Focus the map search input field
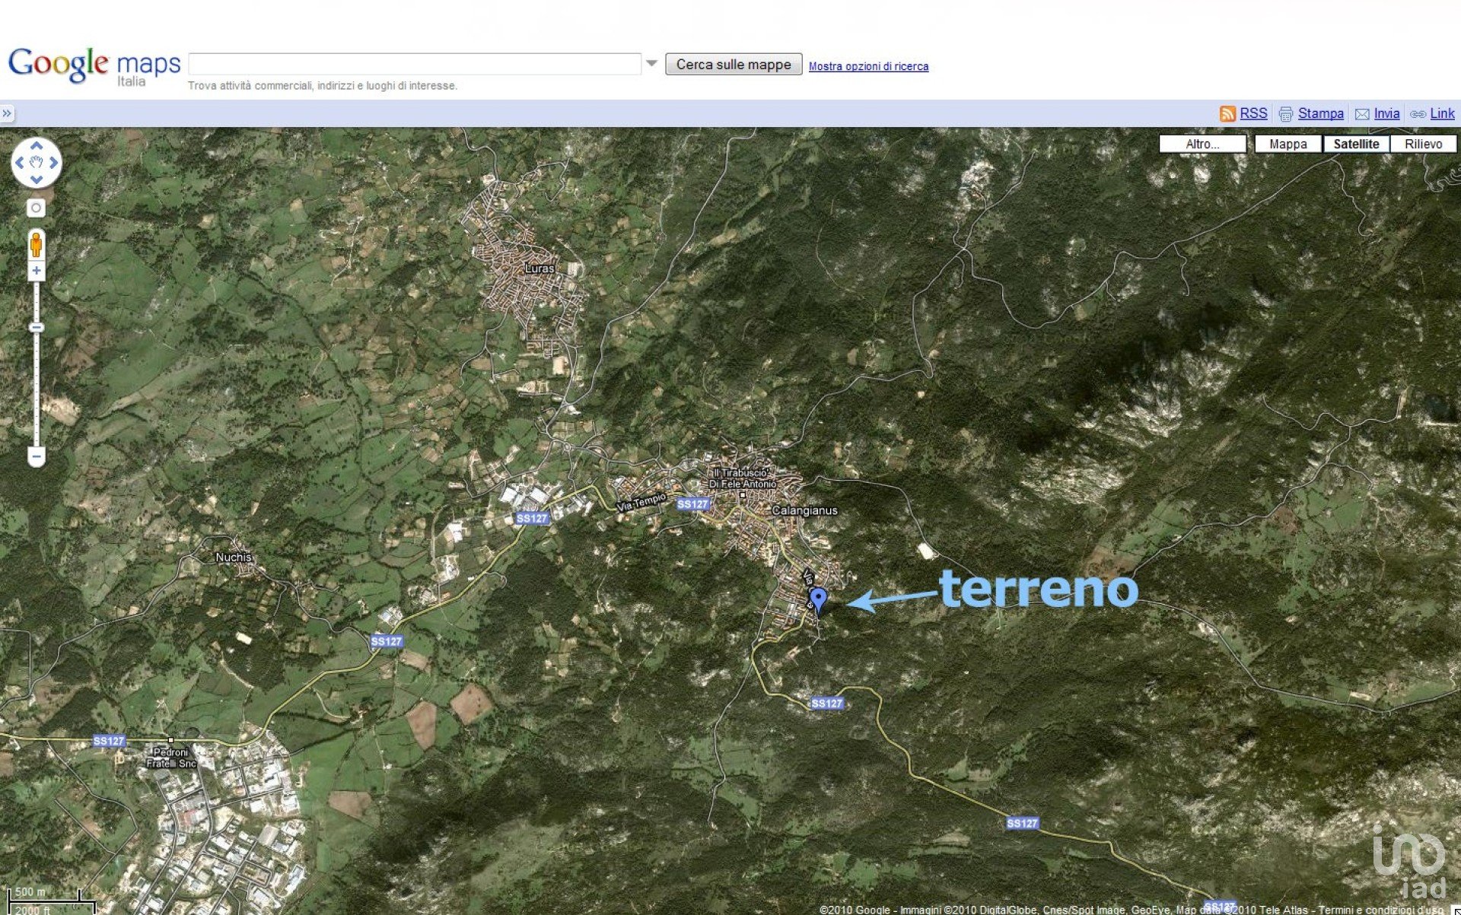The image size is (1461, 915). (x=415, y=64)
